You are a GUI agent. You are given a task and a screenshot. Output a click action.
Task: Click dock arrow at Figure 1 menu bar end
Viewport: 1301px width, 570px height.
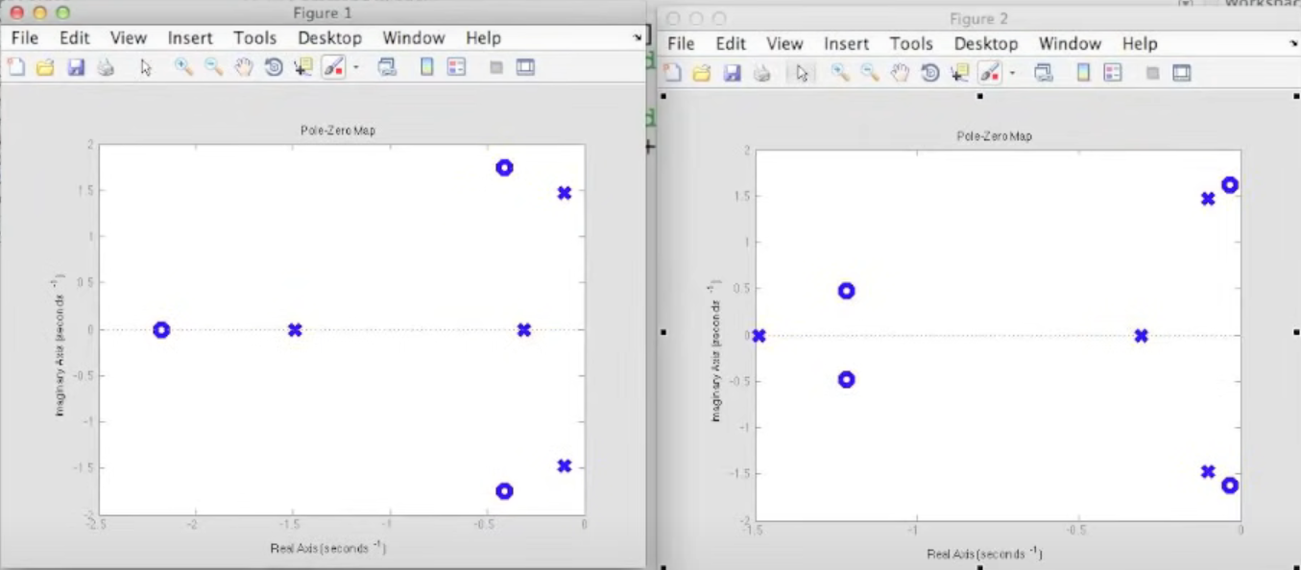click(637, 38)
